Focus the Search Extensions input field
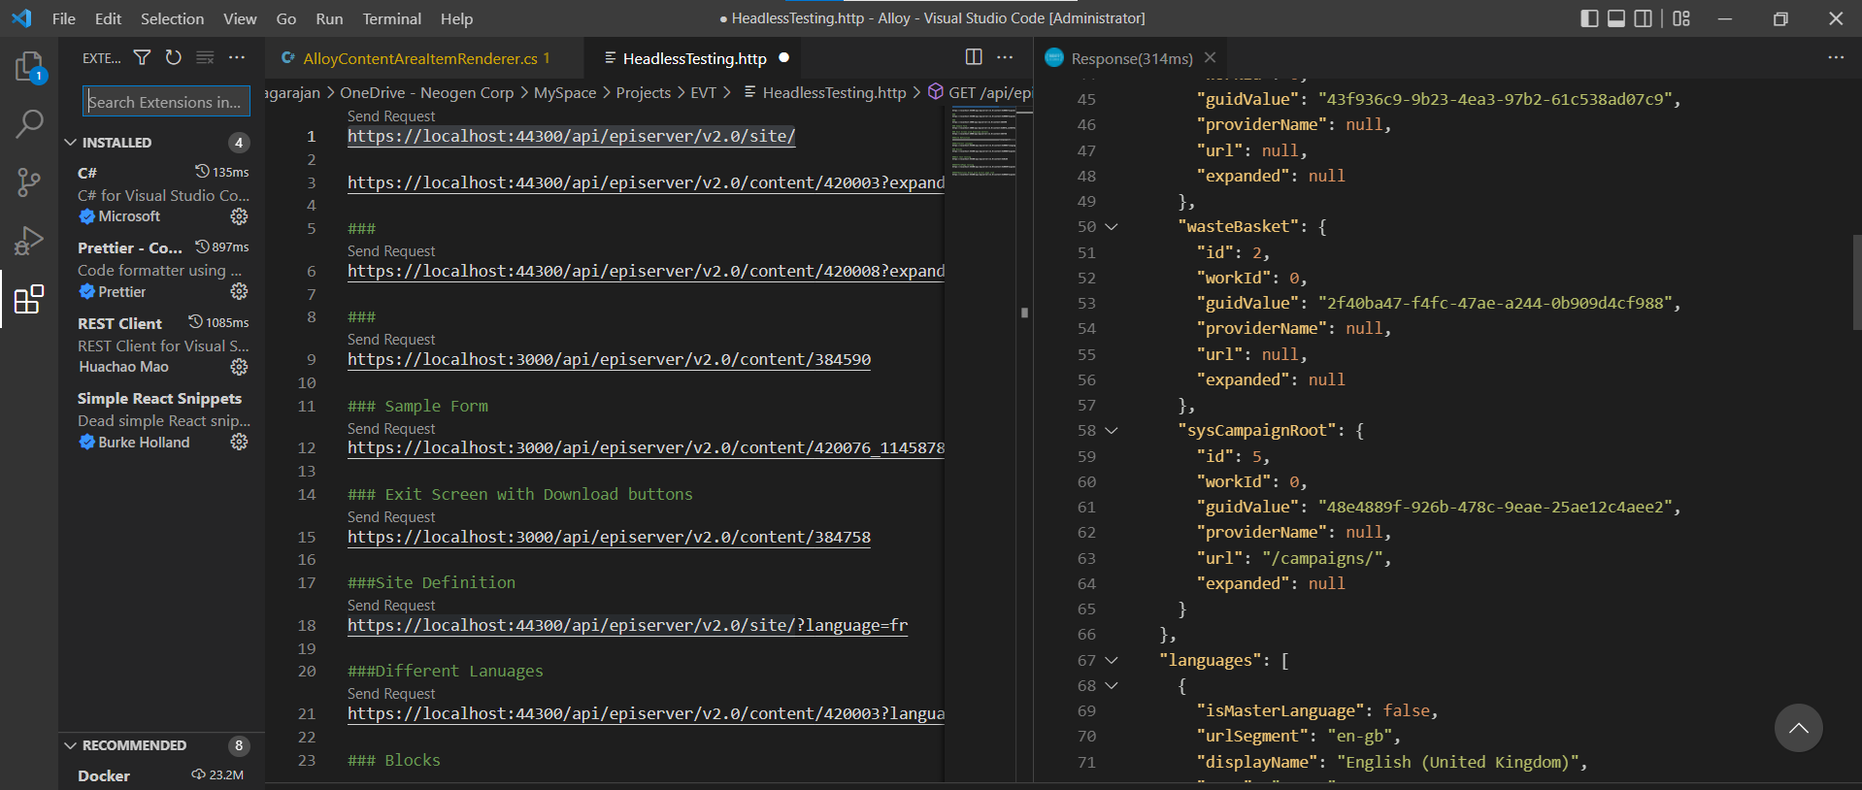The height and width of the screenshot is (790, 1862). [x=165, y=102]
